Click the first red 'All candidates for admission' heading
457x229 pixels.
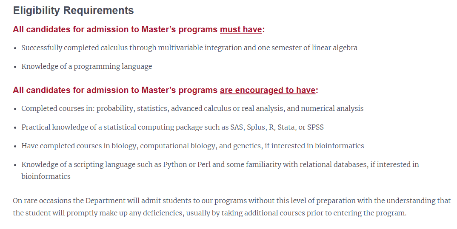click(x=139, y=29)
